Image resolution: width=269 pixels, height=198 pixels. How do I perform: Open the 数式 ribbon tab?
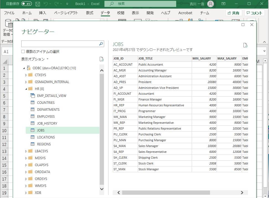point(89,13)
